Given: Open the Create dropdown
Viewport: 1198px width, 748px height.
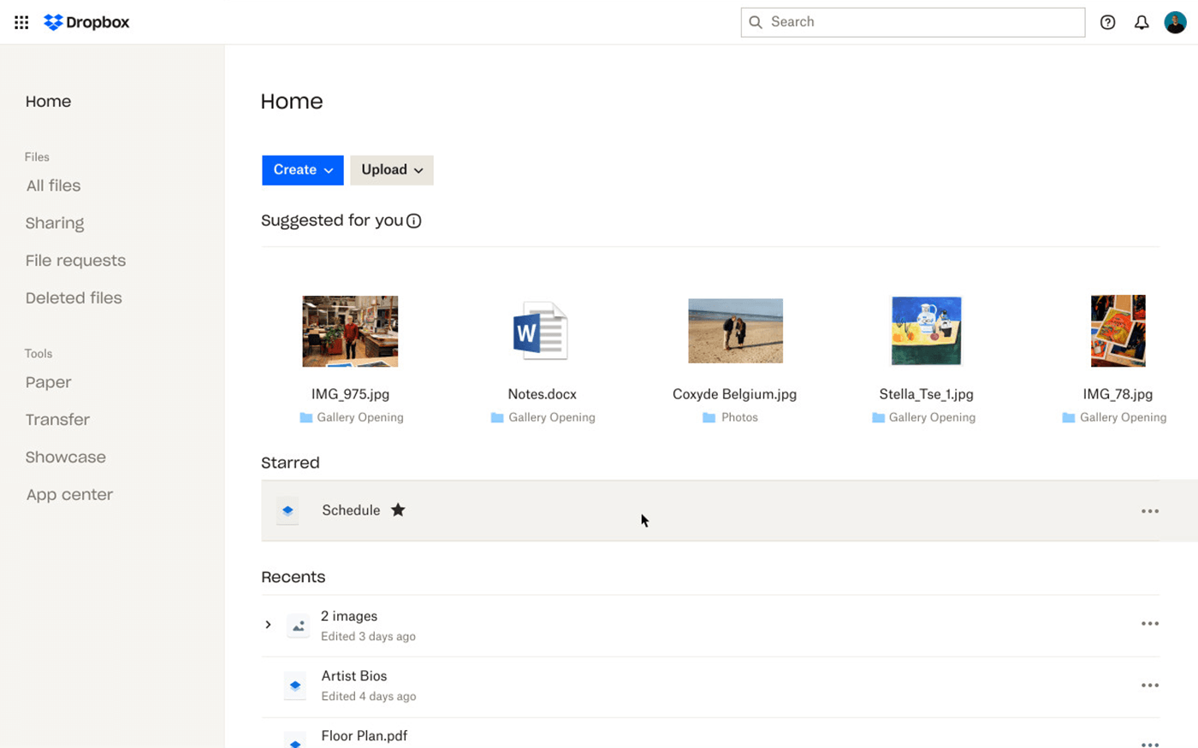Looking at the screenshot, I should pyautogui.click(x=303, y=170).
